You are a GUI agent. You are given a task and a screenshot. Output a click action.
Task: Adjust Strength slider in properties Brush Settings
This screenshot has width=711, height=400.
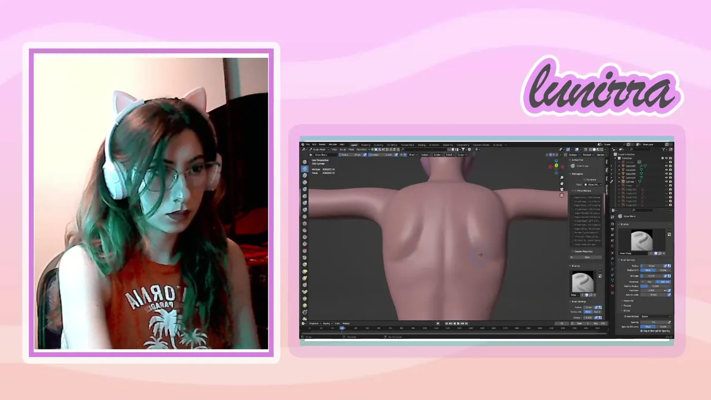[x=652, y=276]
